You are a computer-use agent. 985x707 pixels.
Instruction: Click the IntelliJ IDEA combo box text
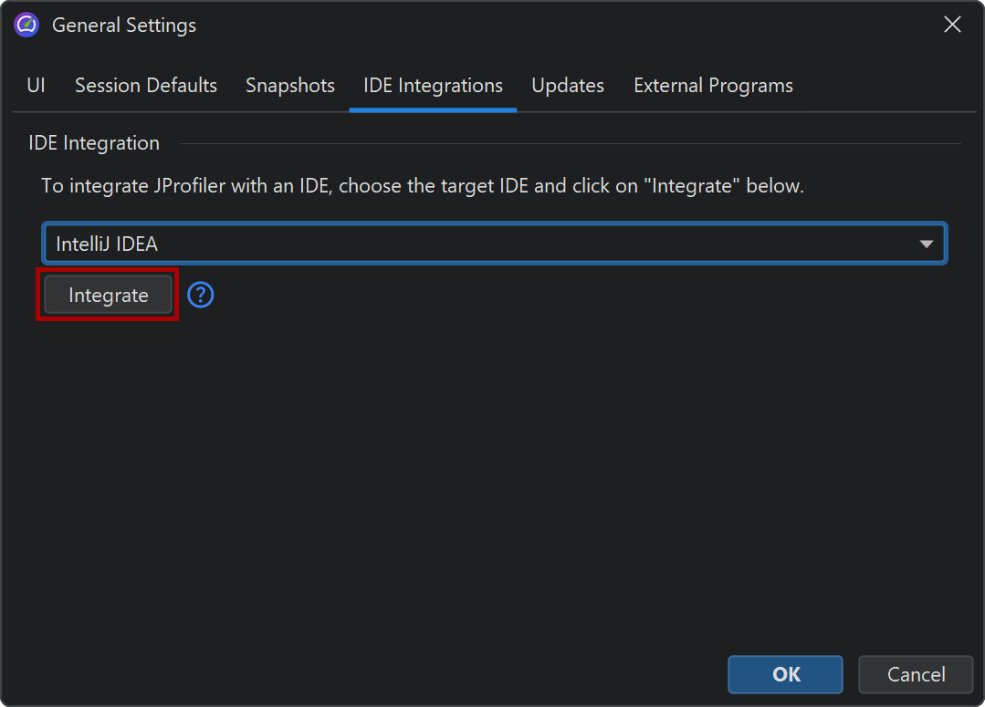107,244
